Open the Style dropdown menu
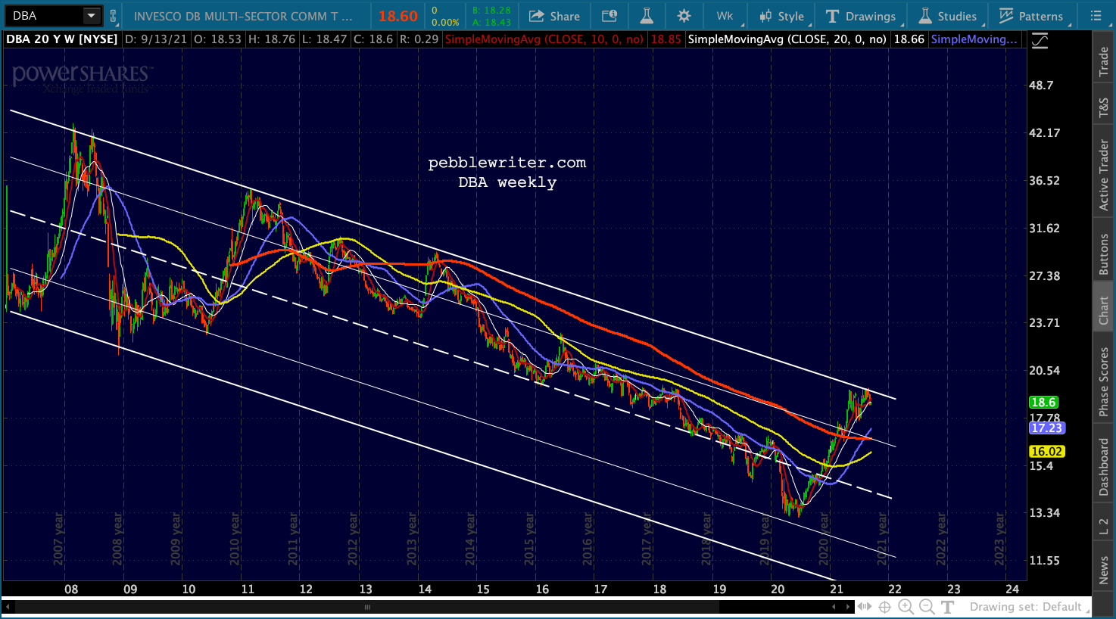 (x=782, y=16)
